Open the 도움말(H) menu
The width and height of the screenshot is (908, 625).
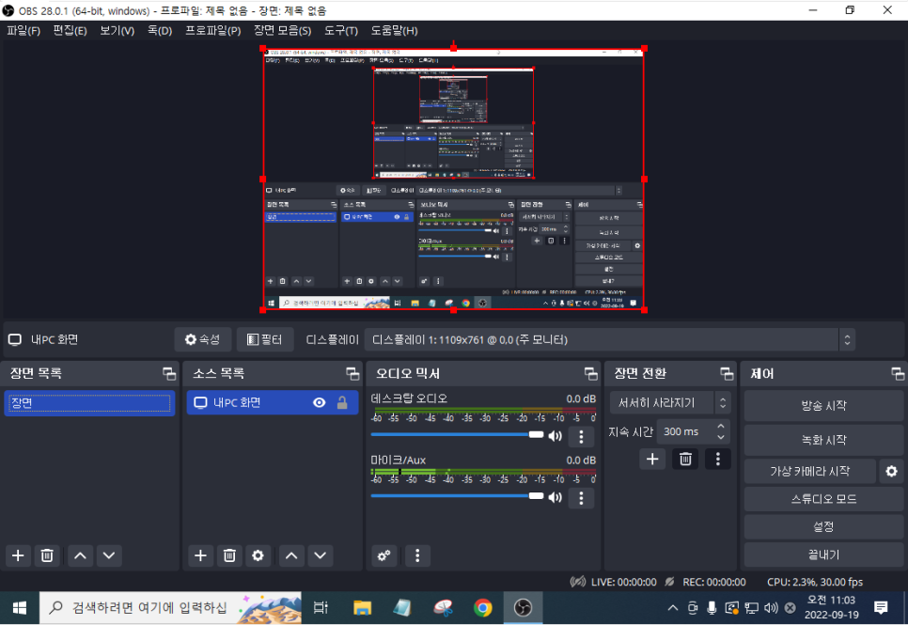point(395,31)
